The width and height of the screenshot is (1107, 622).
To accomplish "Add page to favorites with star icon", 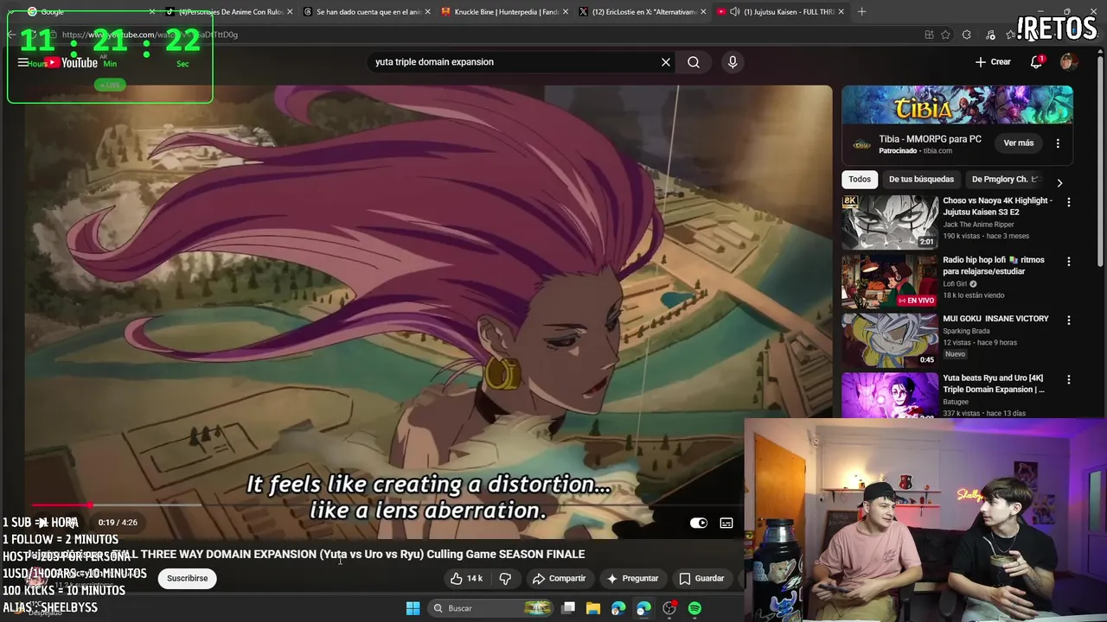I will pos(945,35).
